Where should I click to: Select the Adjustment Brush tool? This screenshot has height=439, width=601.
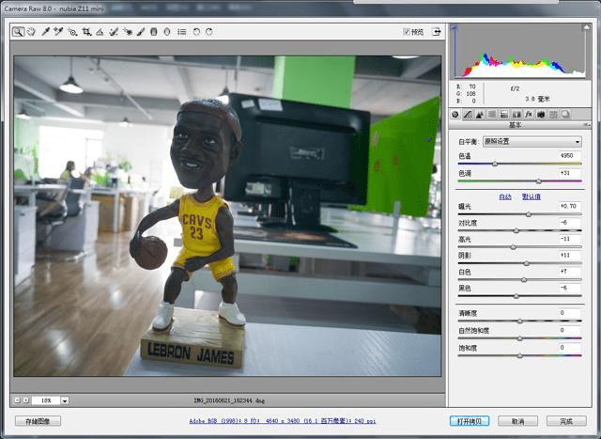point(141,32)
